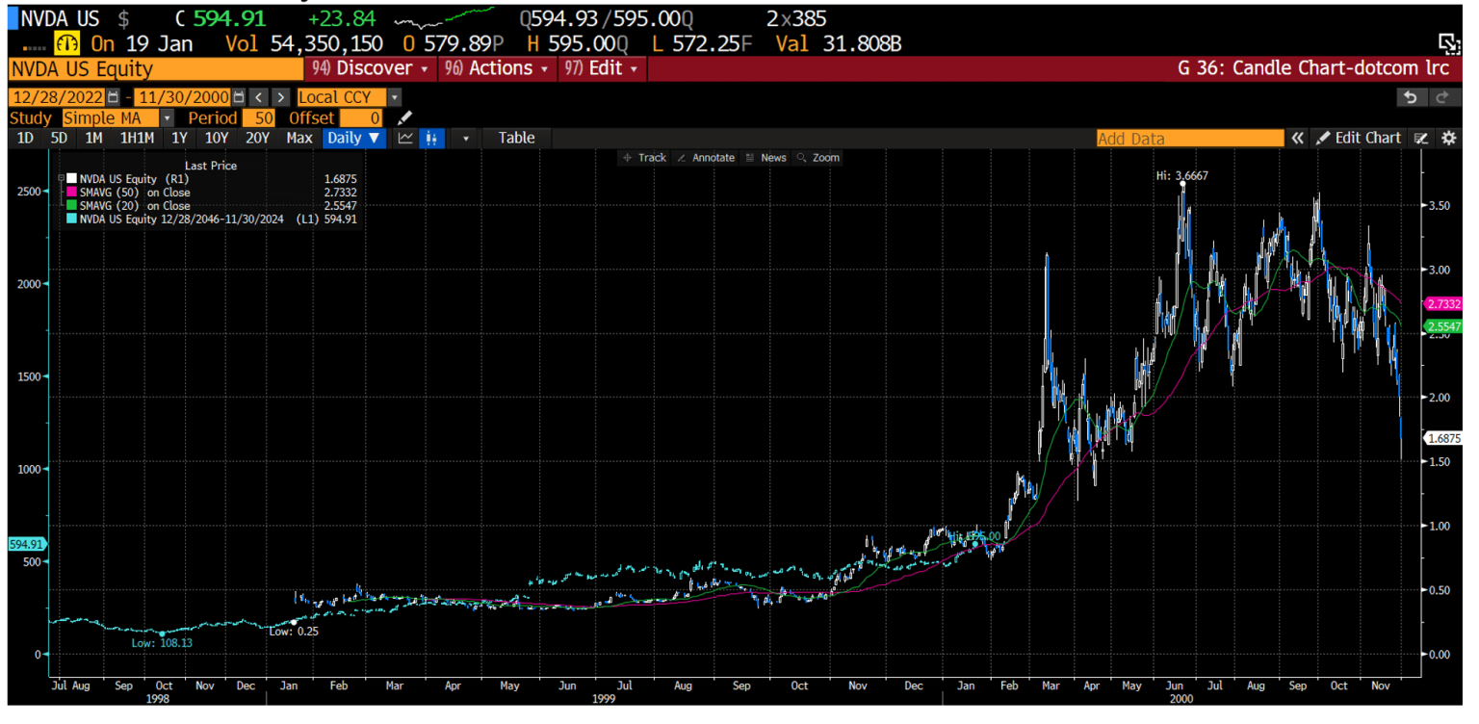Open the 96) Actions menu
The height and width of the screenshot is (724, 1479).
click(x=497, y=68)
